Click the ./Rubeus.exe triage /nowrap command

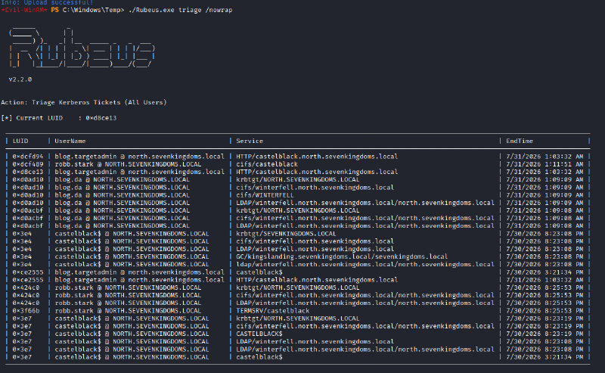[180, 10]
